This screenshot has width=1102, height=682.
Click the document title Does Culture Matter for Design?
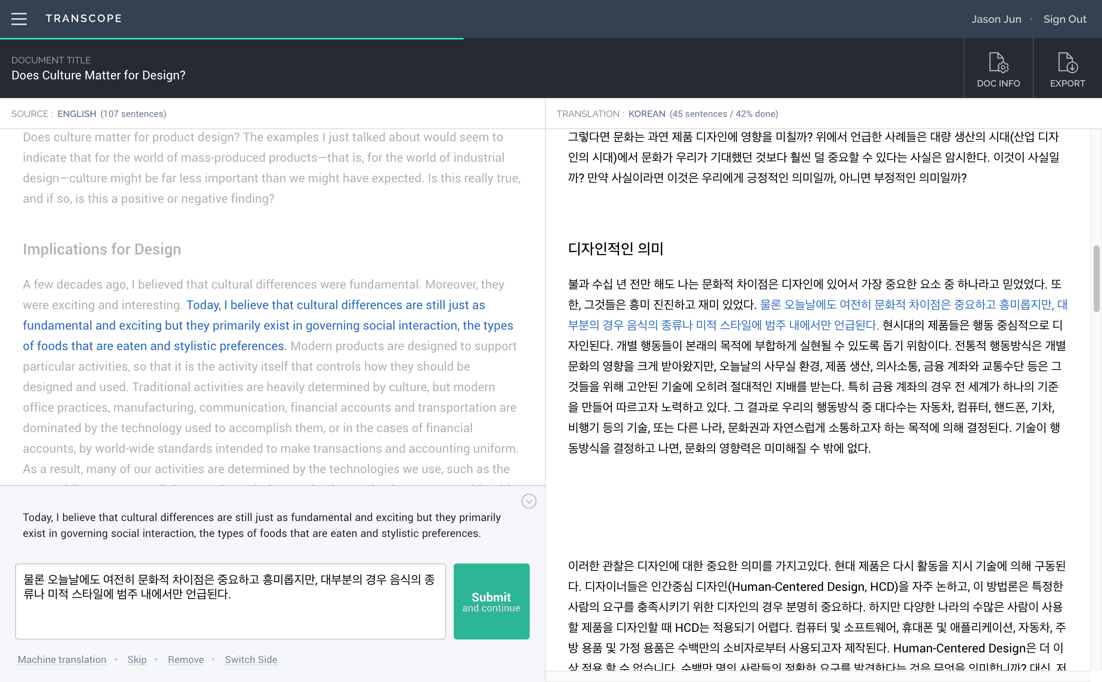98,75
